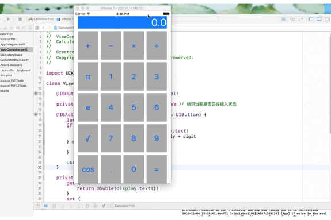331x220 pixels.
Task: Open Assets.xcassets in navigator
Action: [11, 65]
